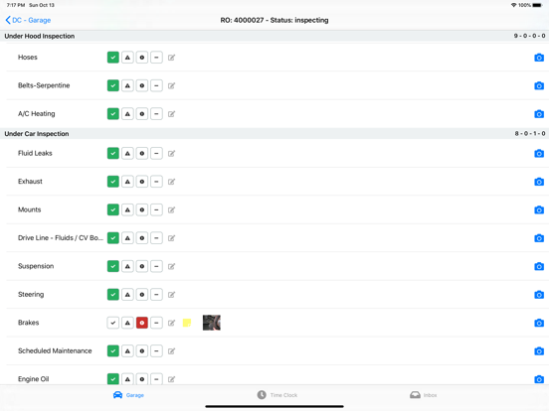Open camera for Belts-Serpentine row
This screenshot has height=411, width=549.
pyautogui.click(x=539, y=85)
